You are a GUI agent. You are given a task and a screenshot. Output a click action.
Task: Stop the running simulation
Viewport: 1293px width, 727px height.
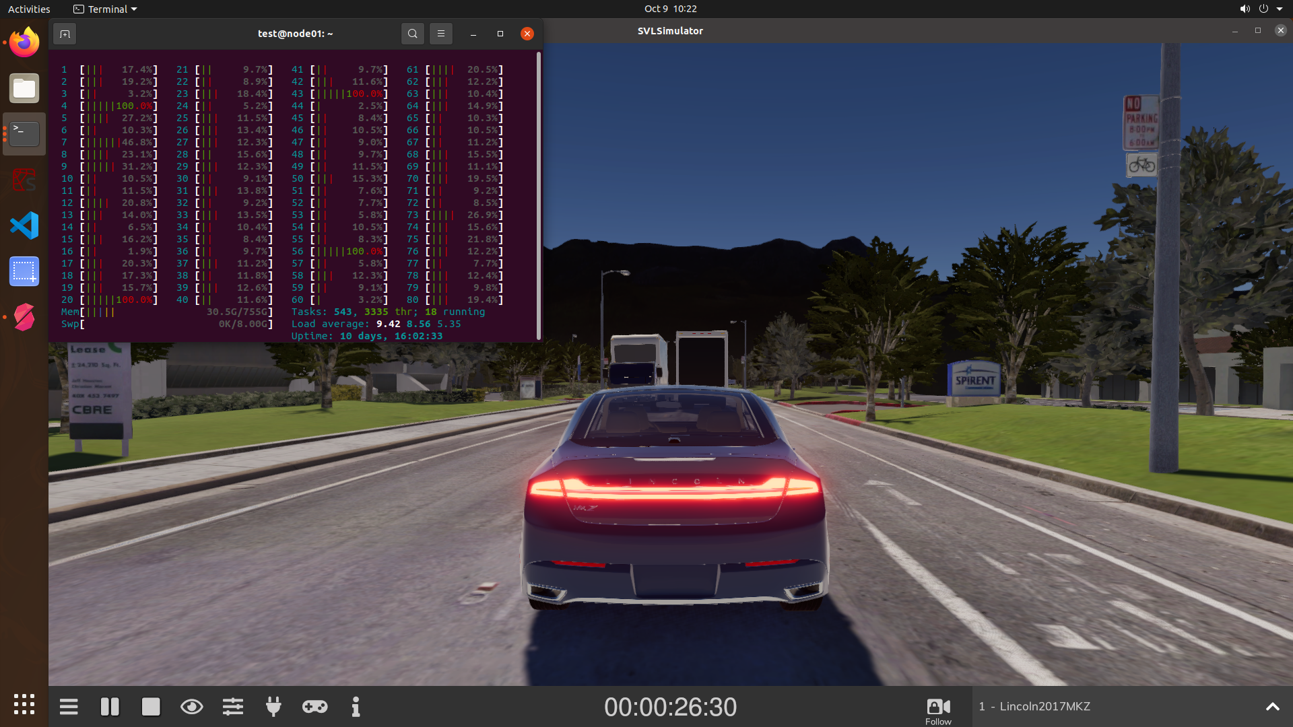coord(151,706)
